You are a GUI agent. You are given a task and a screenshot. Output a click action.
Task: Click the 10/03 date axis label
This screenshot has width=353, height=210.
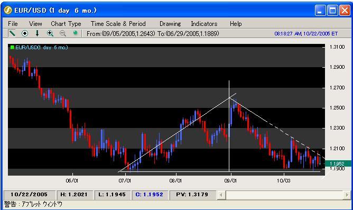[x=283, y=181]
